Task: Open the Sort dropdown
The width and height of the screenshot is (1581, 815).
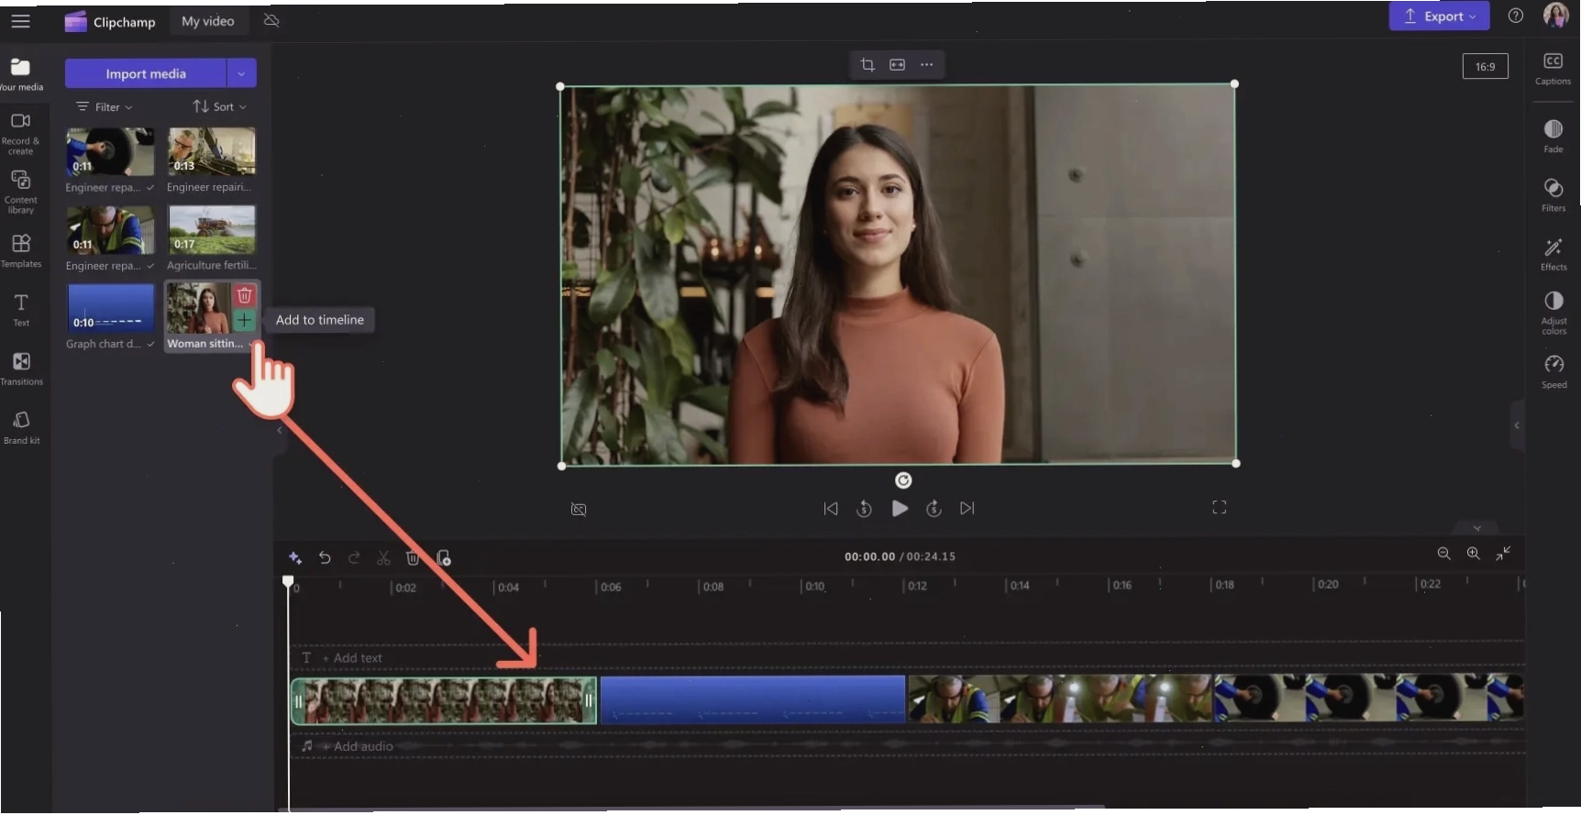Action: click(x=220, y=106)
